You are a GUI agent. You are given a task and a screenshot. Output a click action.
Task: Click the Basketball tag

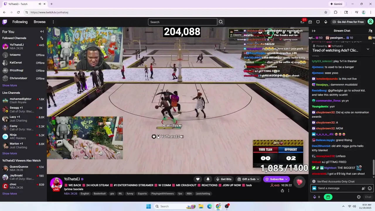click(x=100, y=194)
